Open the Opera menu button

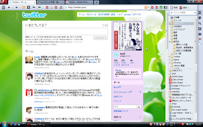pyautogui.click(x=3, y=2)
